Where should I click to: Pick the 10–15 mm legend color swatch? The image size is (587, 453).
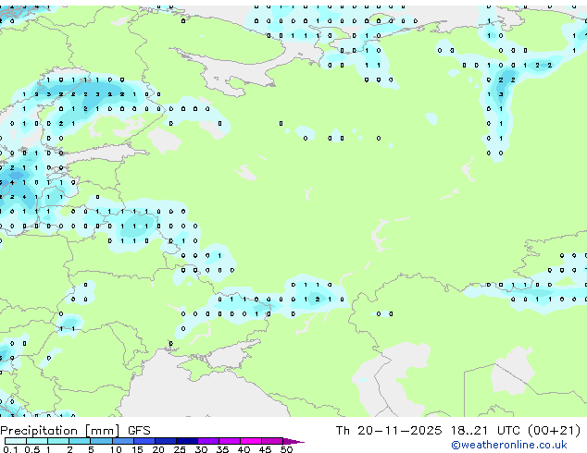[x=122, y=441]
